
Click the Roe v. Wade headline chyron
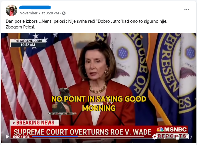[x=82, y=132]
